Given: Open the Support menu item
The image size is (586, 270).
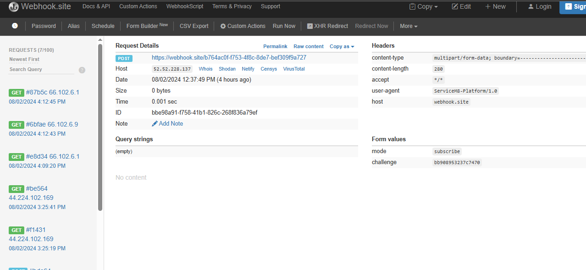Looking at the screenshot, I should (271, 6).
